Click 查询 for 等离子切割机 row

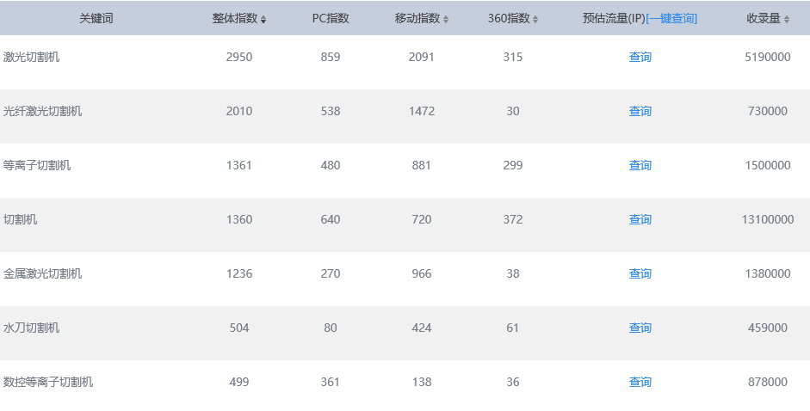[640, 165]
